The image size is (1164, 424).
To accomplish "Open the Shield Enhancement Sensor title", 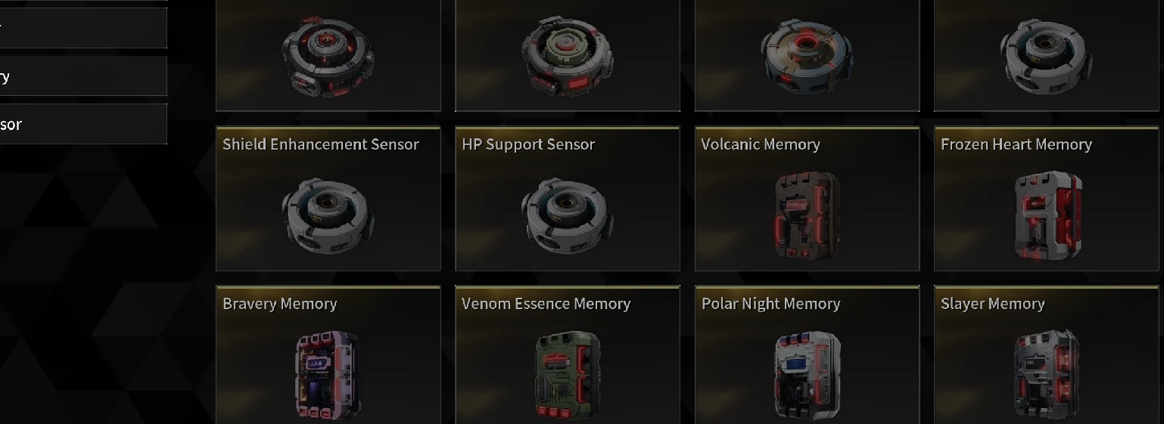I will tap(321, 144).
